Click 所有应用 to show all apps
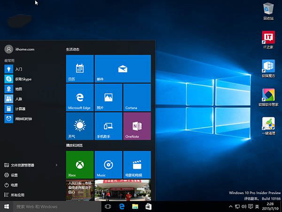 click(19, 195)
